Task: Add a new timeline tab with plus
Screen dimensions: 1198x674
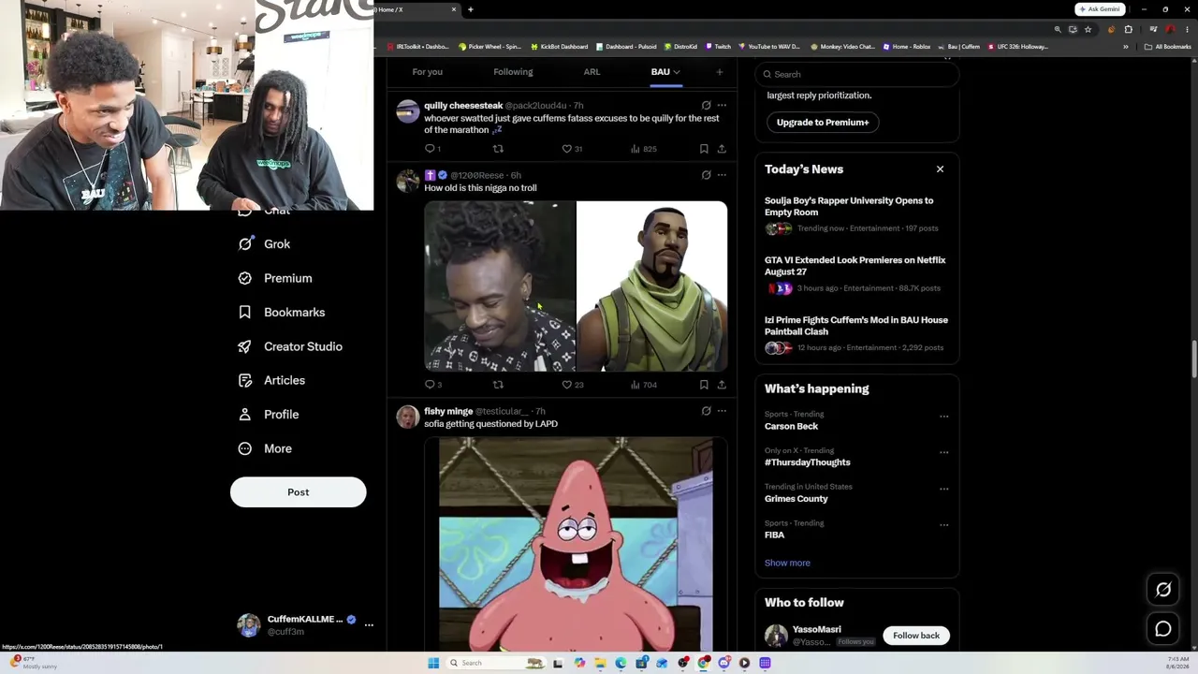Action: point(720,72)
